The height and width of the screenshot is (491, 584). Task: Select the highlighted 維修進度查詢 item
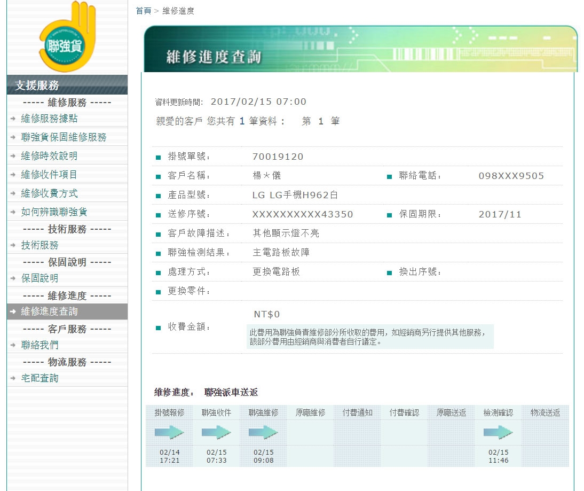pyautogui.click(x=49, y=311)
